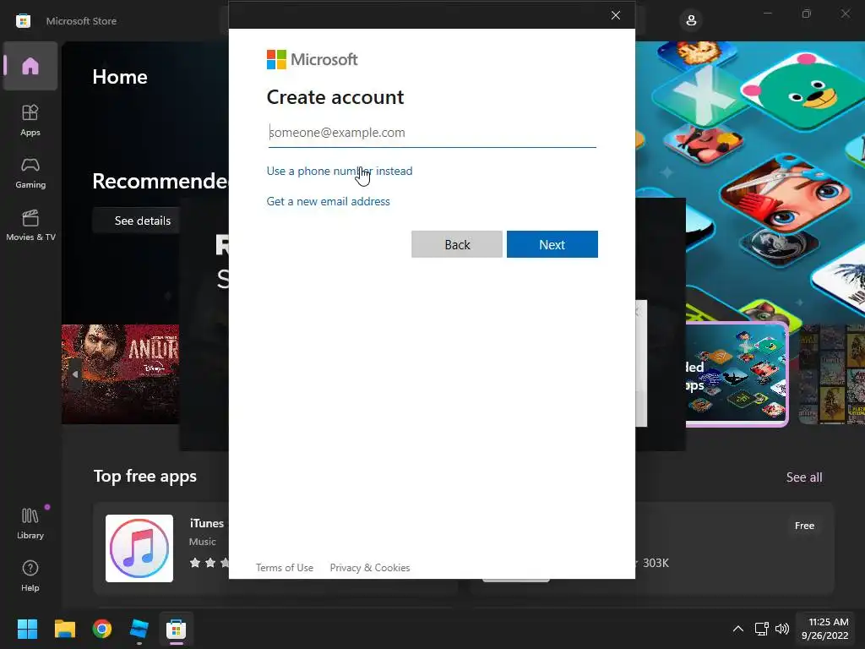Viewport: 865px width, 649px height.
Task: Click 'Get a new email address' link
Action: click(x=329, y=201)
